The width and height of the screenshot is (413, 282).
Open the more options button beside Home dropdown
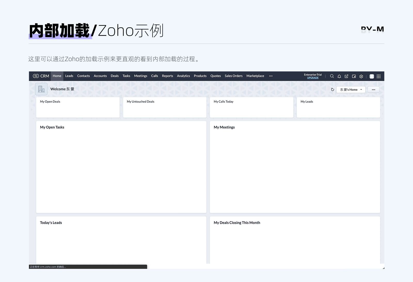[x=374, y=89]
